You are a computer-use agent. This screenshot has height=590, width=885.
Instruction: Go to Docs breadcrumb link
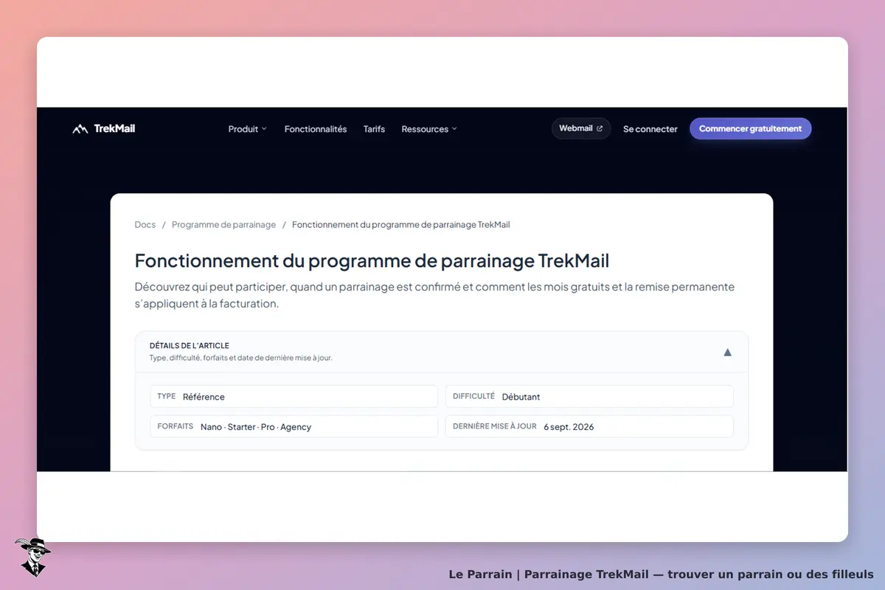click(x=145, y=225)
